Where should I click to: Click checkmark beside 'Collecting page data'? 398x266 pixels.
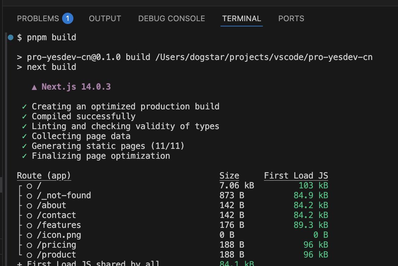pos(24,136)
